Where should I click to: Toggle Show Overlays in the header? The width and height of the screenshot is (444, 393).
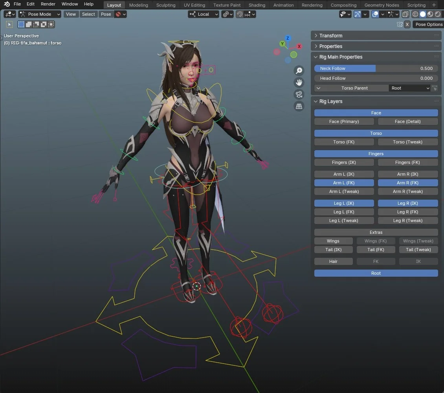375,14
